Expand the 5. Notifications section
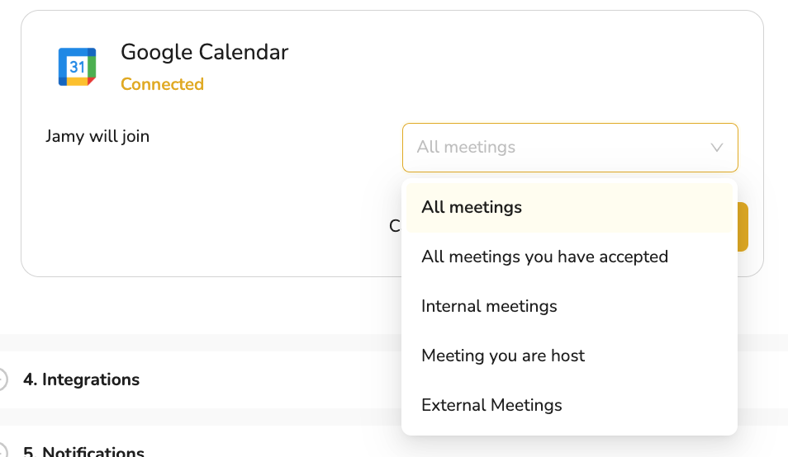The image size is (788, 457). pyautogui.click(x=84, y=451)
